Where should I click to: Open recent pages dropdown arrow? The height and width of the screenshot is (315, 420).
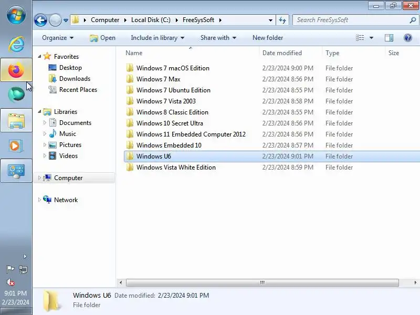[x=66, y=20]
